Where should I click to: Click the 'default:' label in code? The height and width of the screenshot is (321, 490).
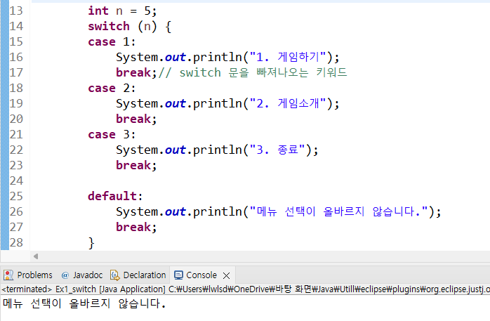point(115,196)
